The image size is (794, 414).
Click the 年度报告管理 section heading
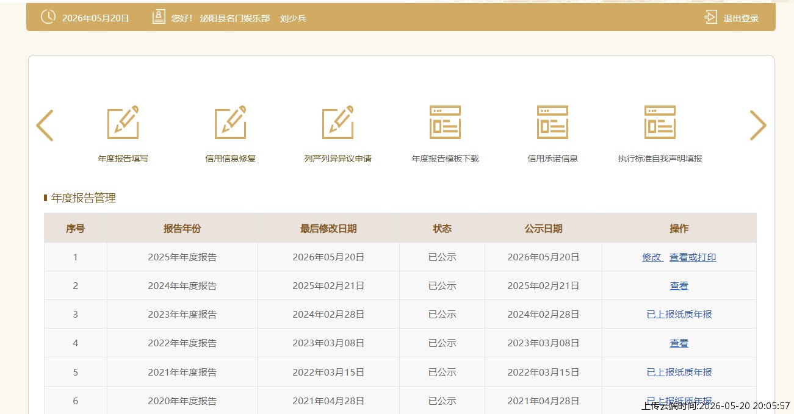tap(84, 198)
